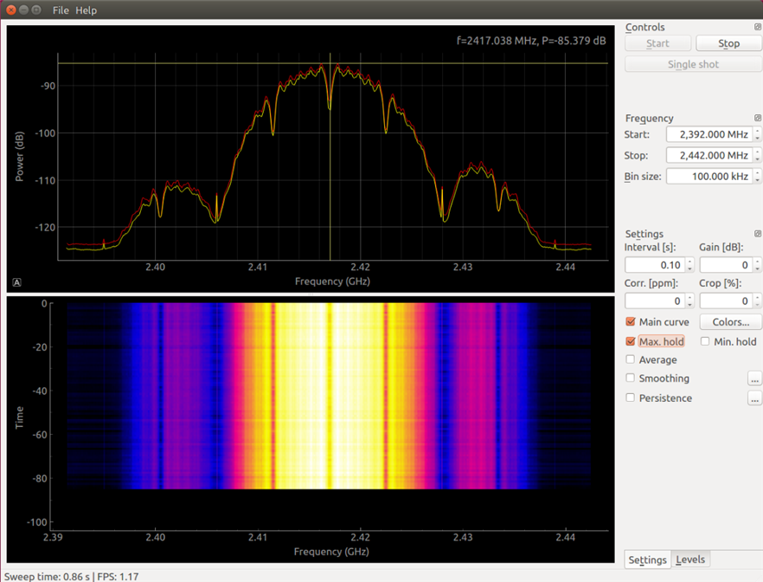Viewport: 763px width, 582px height.
Task: Open Smoothing options with ellipsis button
Action: [754, 378]
